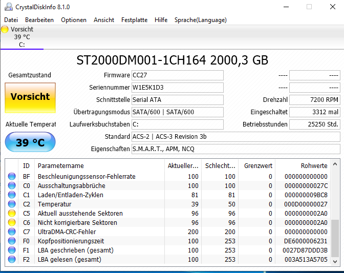Select LBA geschrieben (gesamt) parameter name
The height and width of the screenshot is (273, 344).
(x=75, y=250)
